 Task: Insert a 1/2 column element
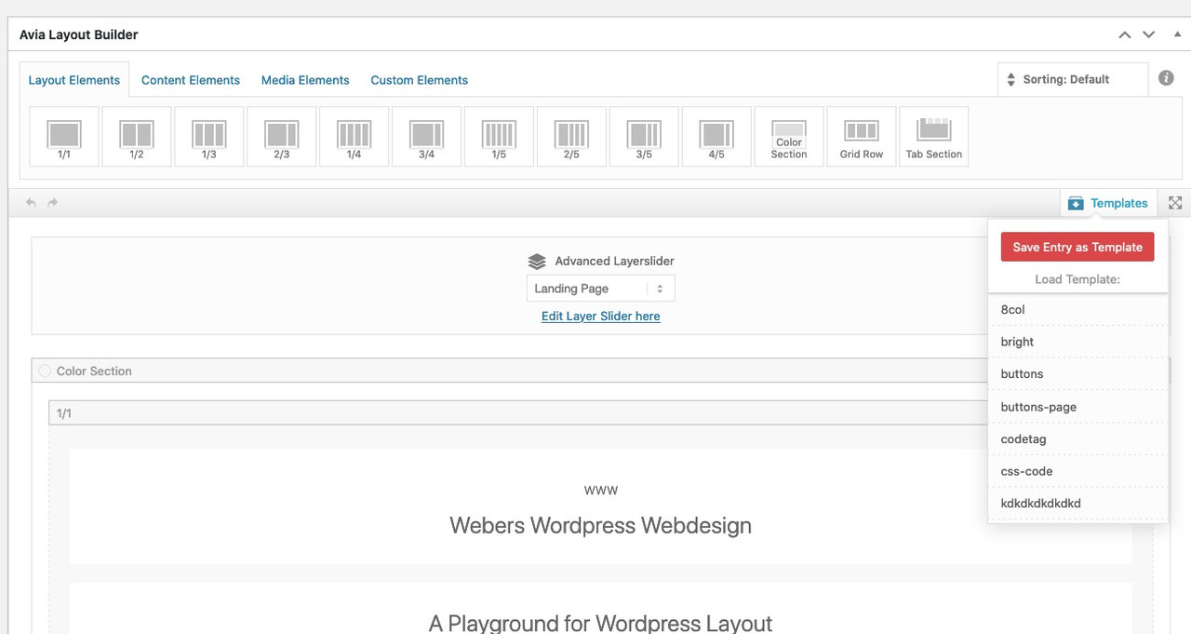point(137,137)
